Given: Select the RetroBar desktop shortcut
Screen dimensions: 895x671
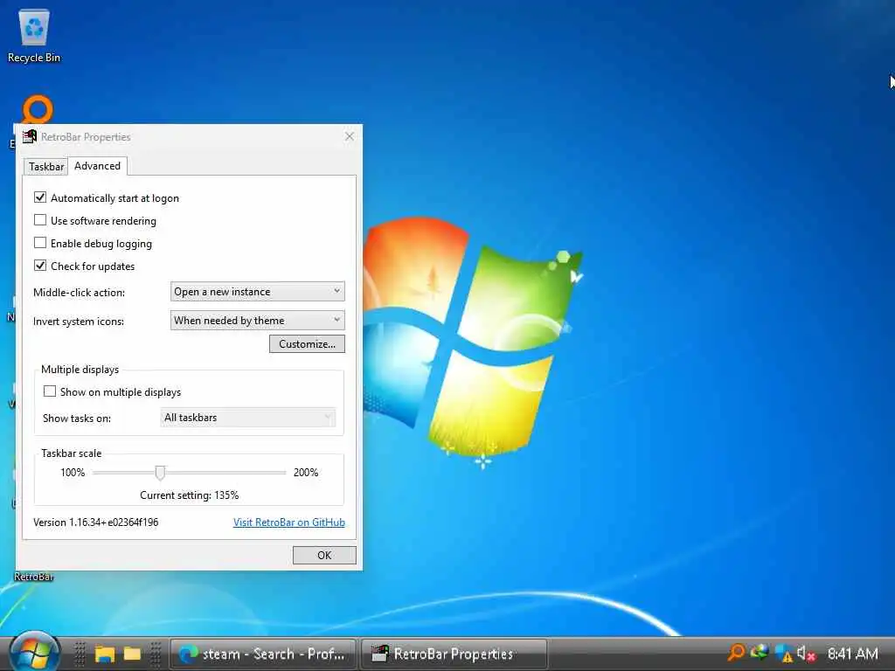Looking at the screenshot, I should (34, 577).
